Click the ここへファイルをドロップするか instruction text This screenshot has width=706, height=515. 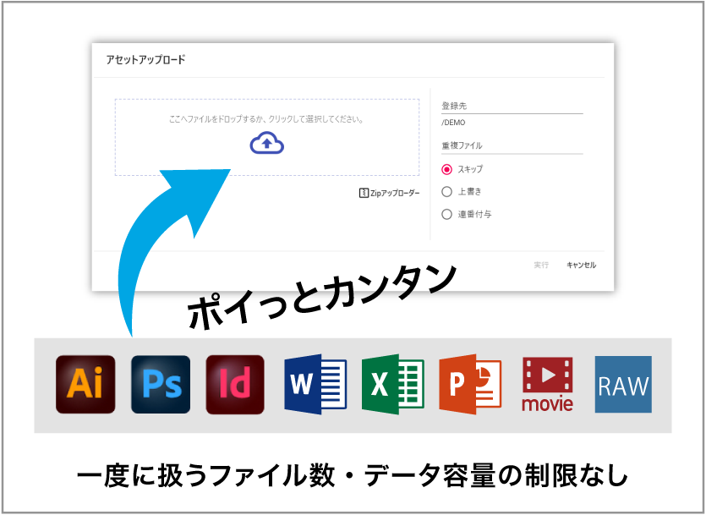click(266, 119)
